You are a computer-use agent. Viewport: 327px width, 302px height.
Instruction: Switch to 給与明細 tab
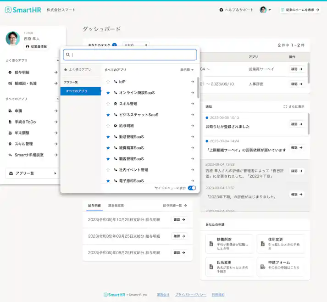(94, 206)
